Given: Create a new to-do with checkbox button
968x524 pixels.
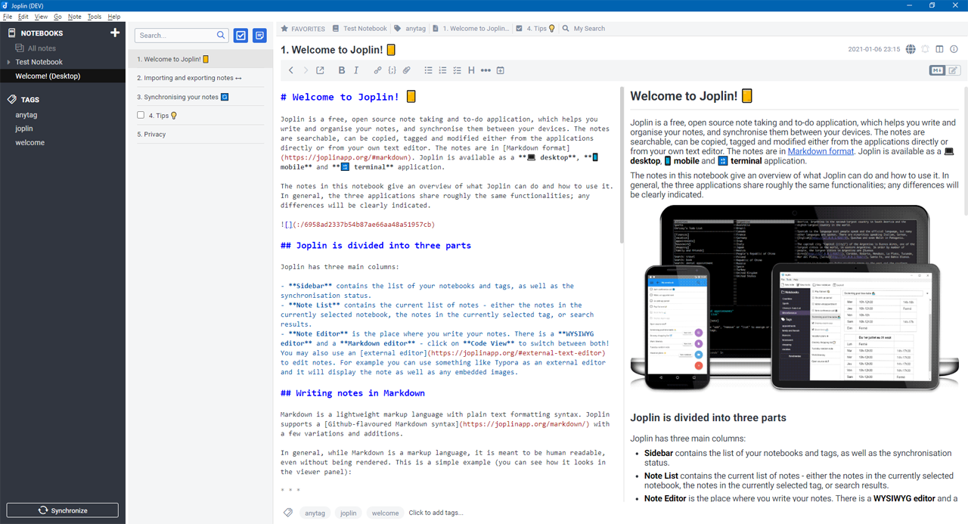Looking at the screenshot, I should 240,36.
